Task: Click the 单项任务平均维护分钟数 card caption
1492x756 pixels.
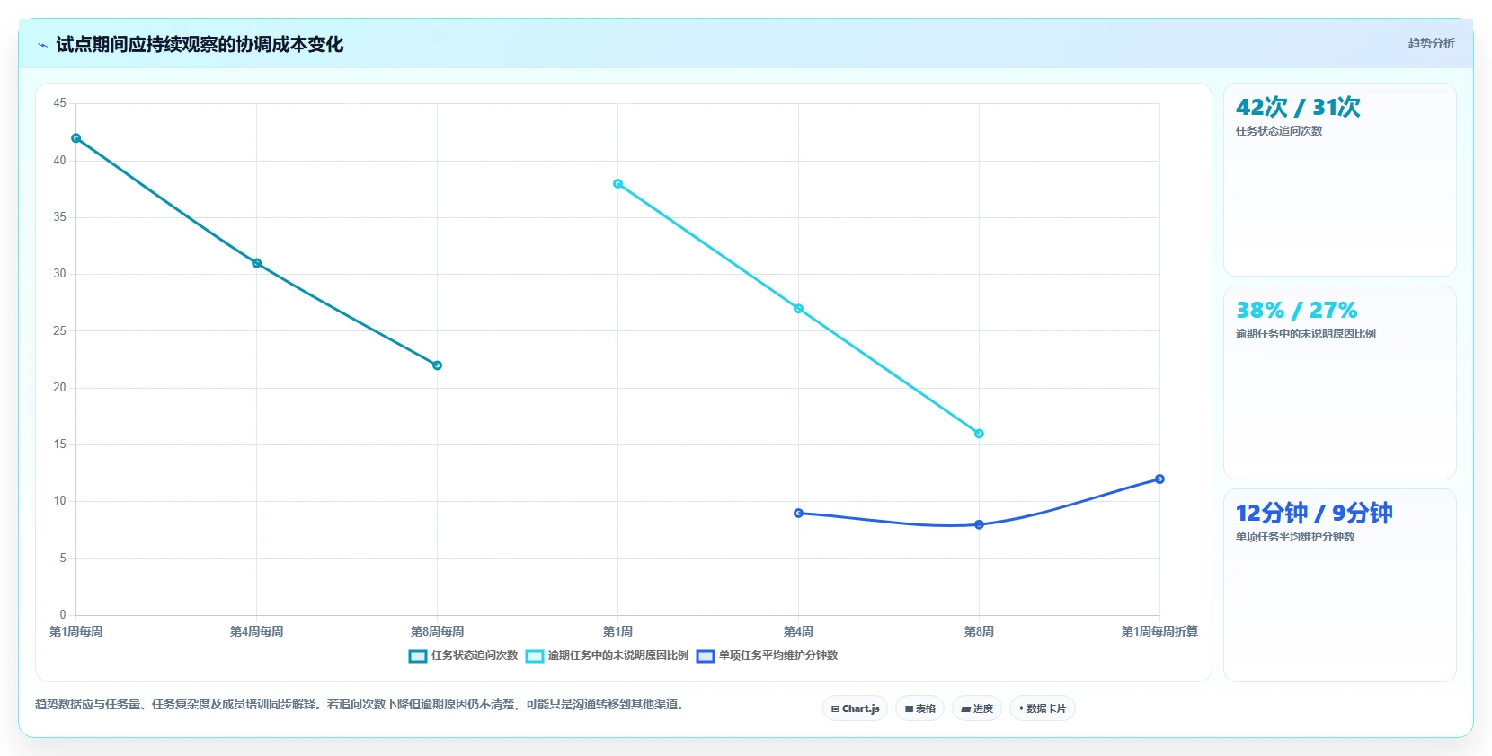Action: click(x=1295, y=537)
